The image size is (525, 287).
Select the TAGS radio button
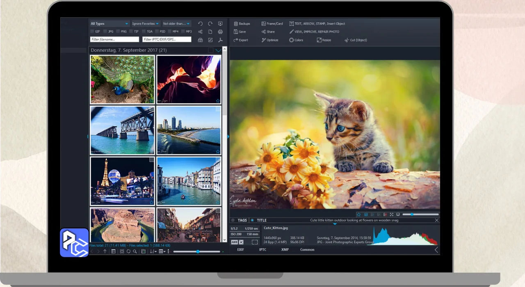click(x=233, y=220)
